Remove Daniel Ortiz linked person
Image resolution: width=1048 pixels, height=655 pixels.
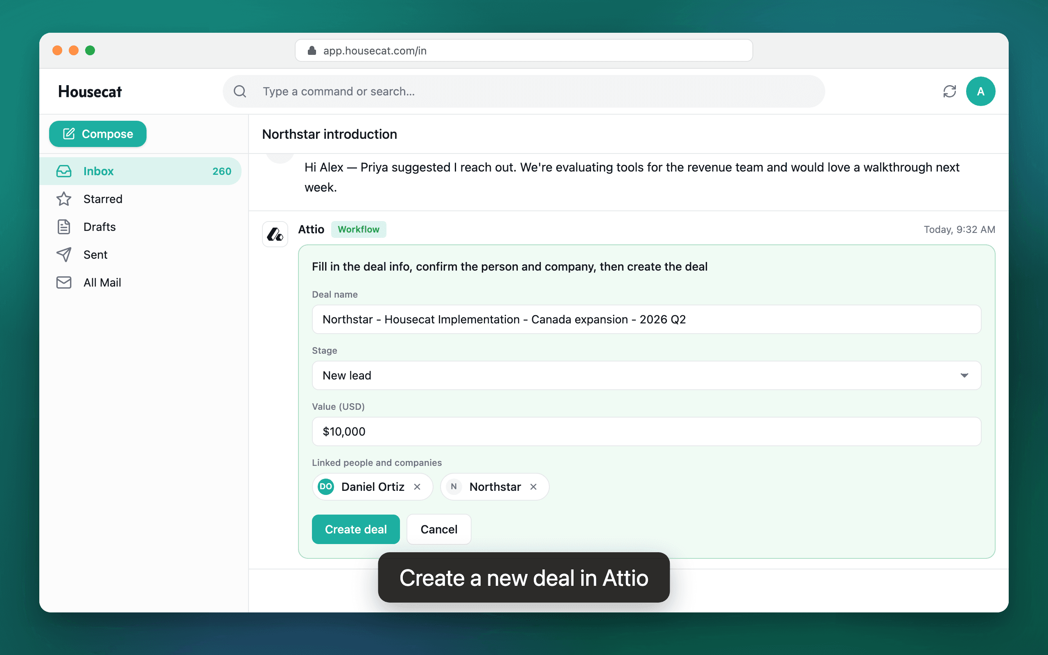[x=417, y=487]
